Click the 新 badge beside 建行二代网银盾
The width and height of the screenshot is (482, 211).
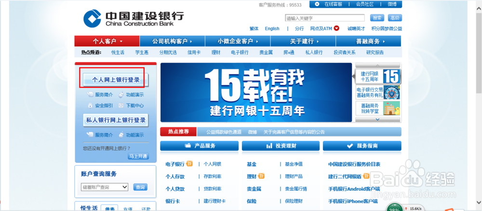pos(366,176)
